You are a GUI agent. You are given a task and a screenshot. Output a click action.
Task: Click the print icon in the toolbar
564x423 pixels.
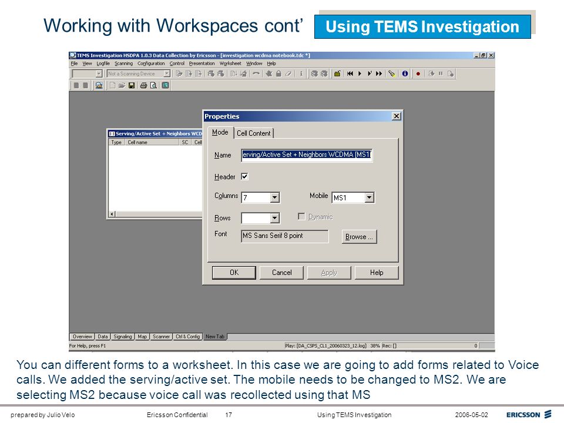[143, 85]
